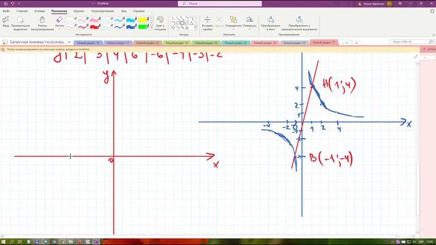
Task: Select the light blue wavy pen
Action: tap(119, 20)
